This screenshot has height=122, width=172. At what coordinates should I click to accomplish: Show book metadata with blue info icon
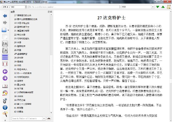coord(5,107)
